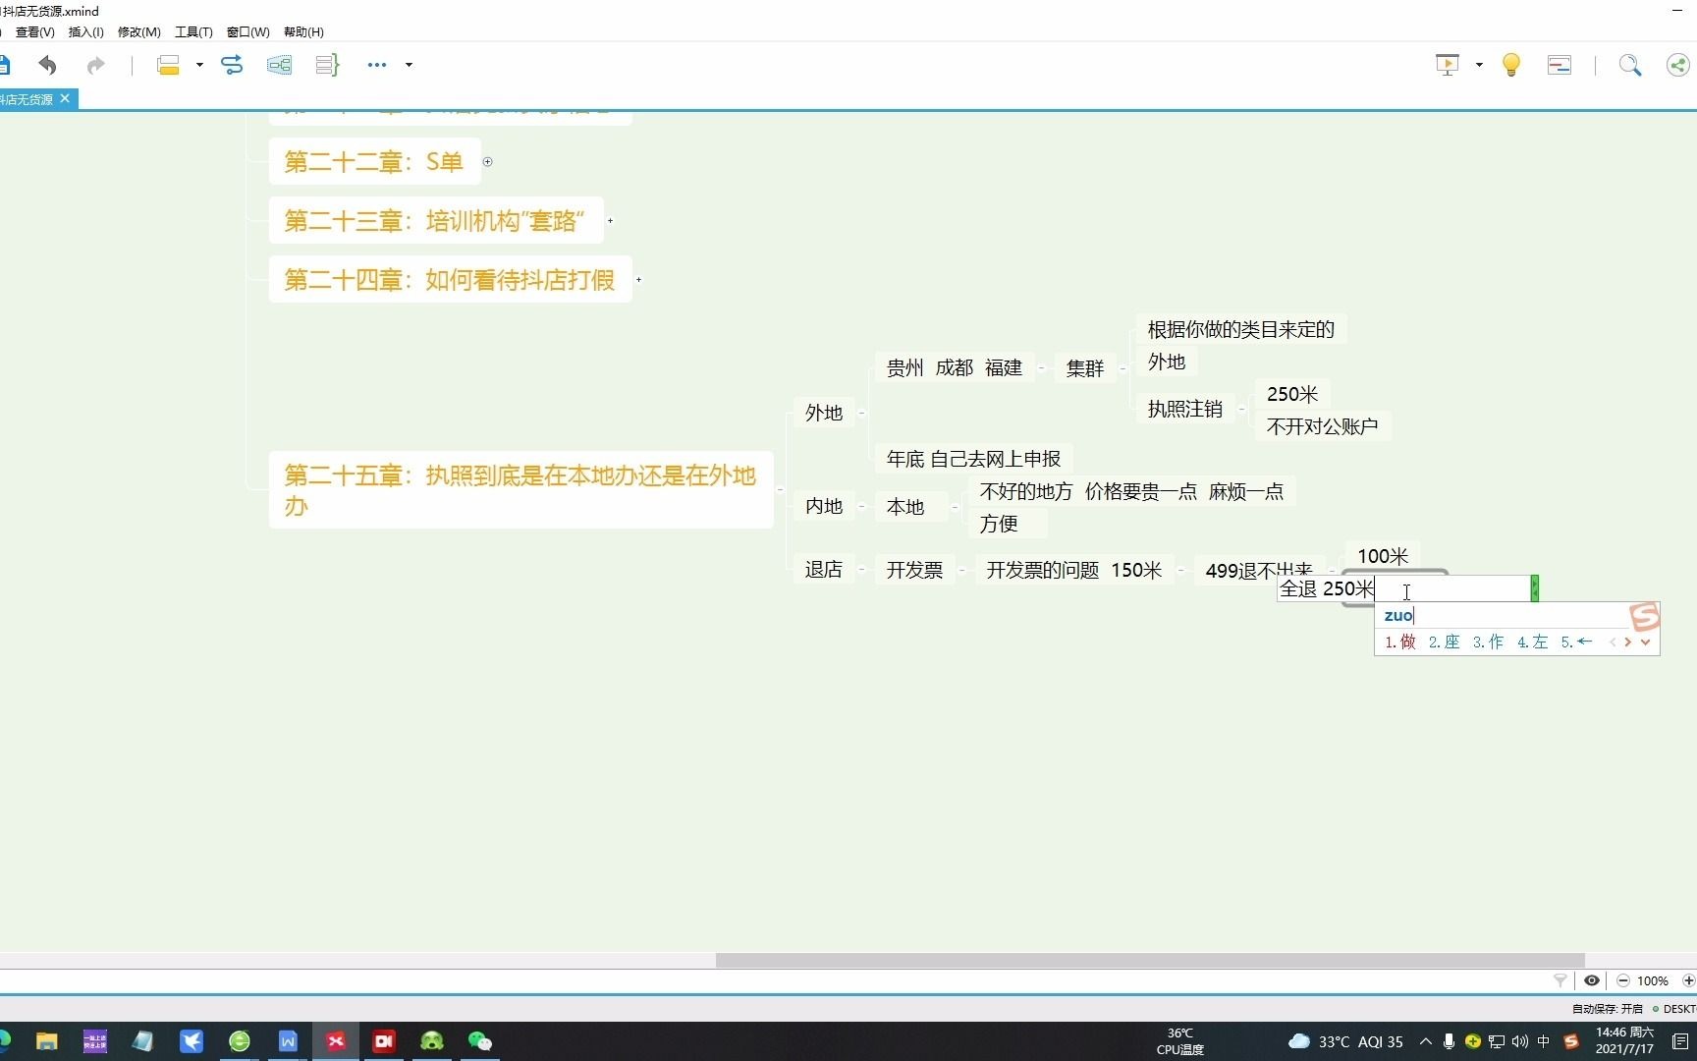The width and height of the screenshot is (1697, 1061).
Task: Add a summary bracket using the toolbar icon
Action: (327, 65)
